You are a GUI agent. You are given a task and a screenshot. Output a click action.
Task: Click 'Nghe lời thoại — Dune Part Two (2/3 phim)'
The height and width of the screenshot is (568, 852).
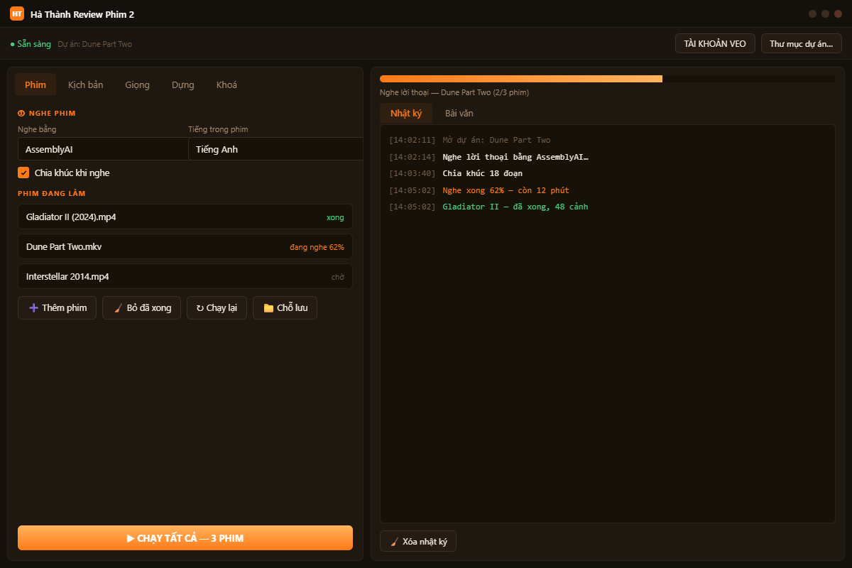[x=454, y=92]
